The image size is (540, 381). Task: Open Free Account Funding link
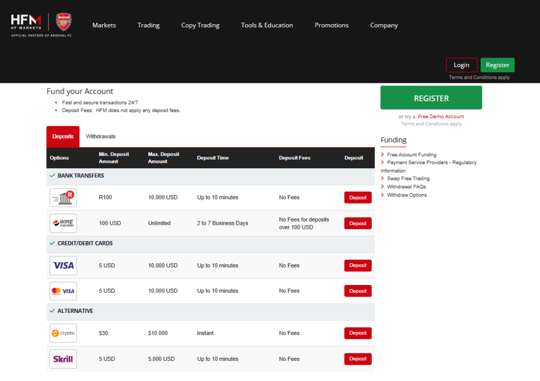(x=411, y=155)
